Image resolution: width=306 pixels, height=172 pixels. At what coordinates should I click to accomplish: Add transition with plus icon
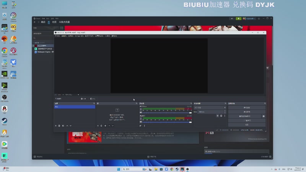217,116
